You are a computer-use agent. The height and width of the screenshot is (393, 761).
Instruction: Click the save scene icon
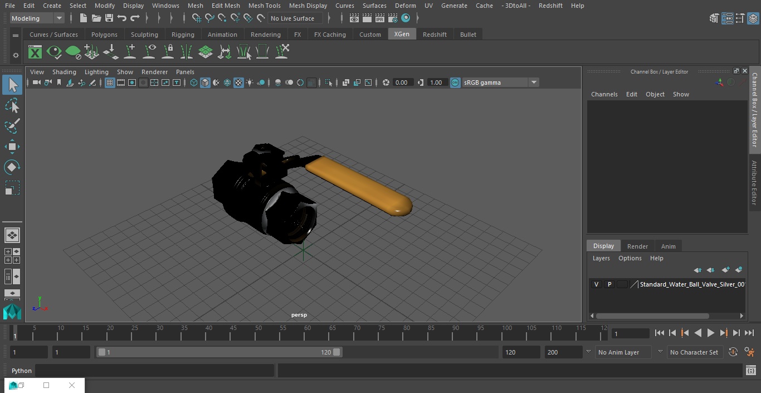109,18
